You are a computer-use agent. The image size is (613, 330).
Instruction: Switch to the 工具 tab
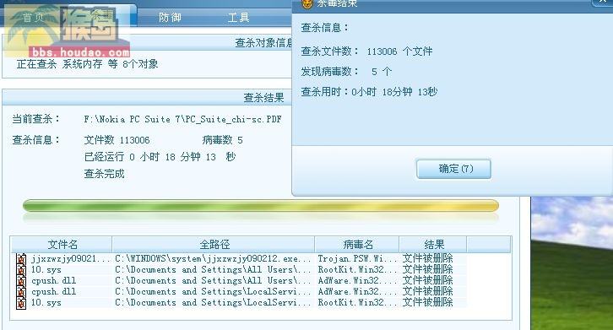(x=238, y=17)
